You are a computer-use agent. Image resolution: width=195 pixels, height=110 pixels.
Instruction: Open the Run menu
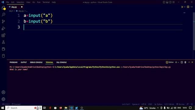[39, 2]
